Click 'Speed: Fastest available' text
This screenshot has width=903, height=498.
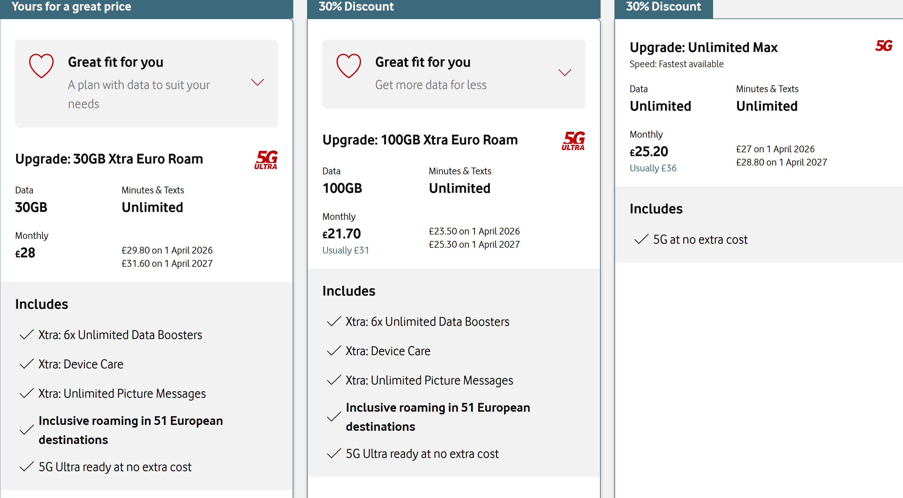[677, 64]
